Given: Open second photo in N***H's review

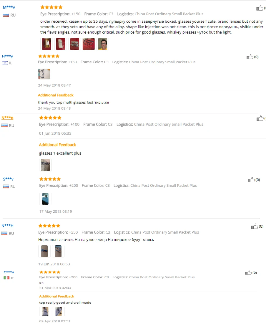Looking at the screenshot, I should (x=58, y=251).
